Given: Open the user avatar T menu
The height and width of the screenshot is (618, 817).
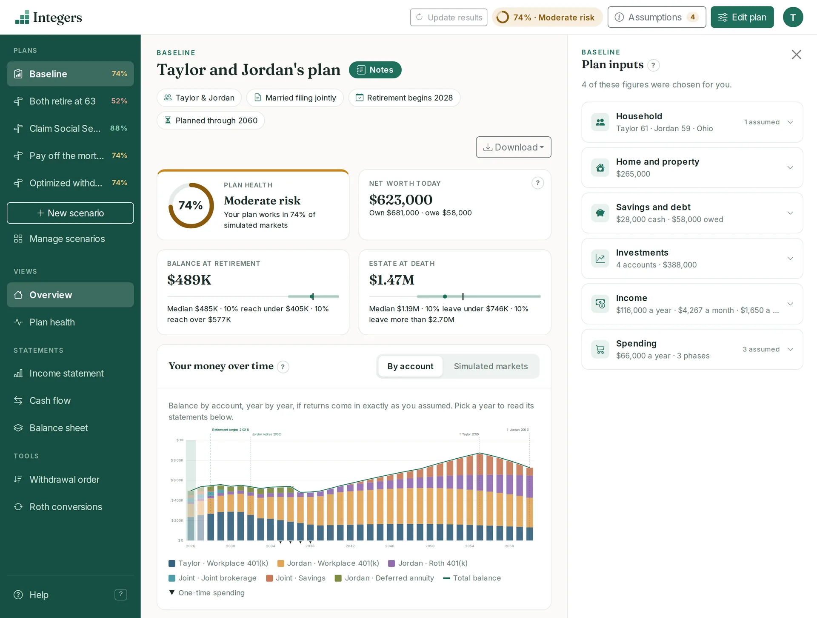Looking at the screenshot, I should tap(793, 17).
